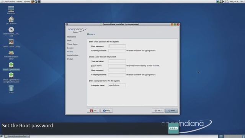
Task: Focus the Root password field
Action: pyautogui.click(x=117, y=46)
